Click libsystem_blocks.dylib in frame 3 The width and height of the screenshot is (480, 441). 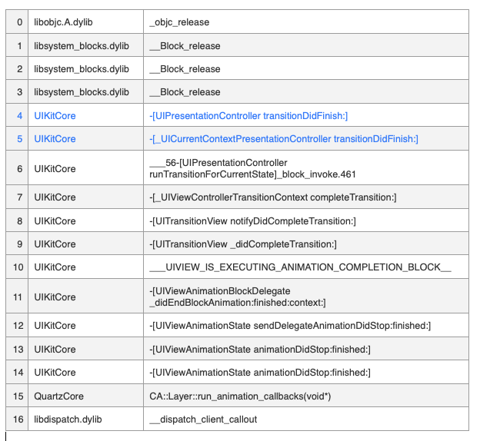[82, 92]
